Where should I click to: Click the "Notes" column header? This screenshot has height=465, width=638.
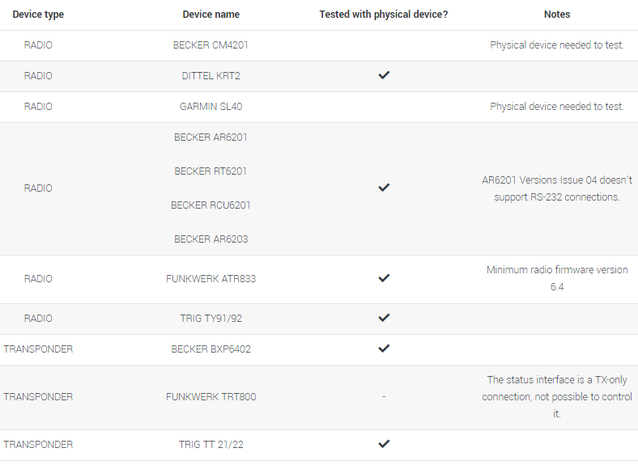click(557, 15)
